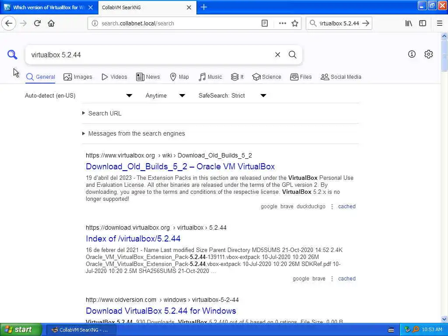
Task: Select the General search category
Action: (x=40, y=77)
